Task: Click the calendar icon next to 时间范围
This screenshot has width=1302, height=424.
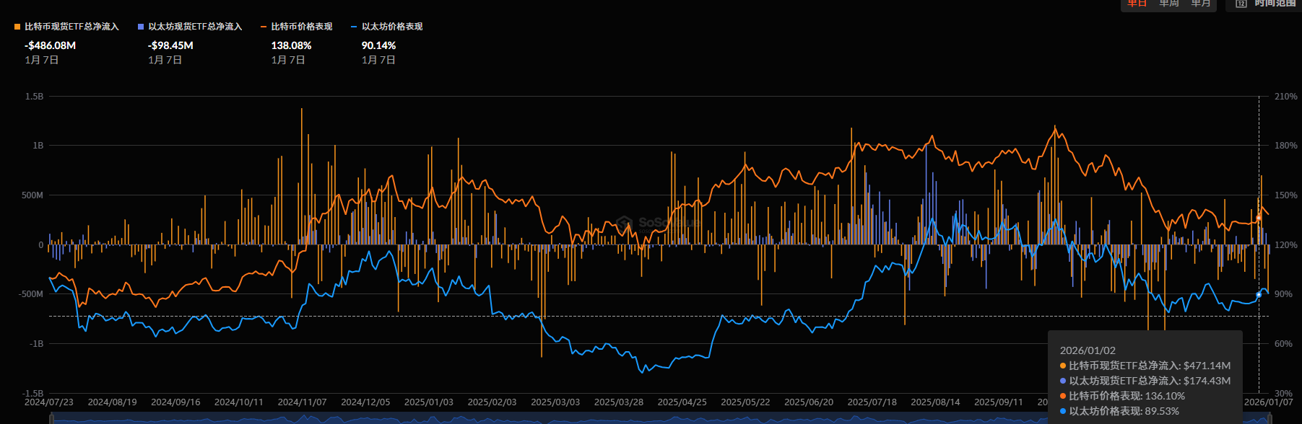Action: pos(1241,4)
